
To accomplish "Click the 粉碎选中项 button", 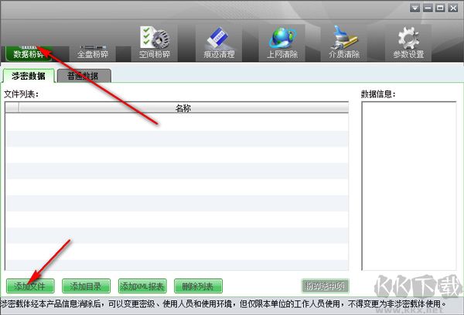I will (326, 286).
